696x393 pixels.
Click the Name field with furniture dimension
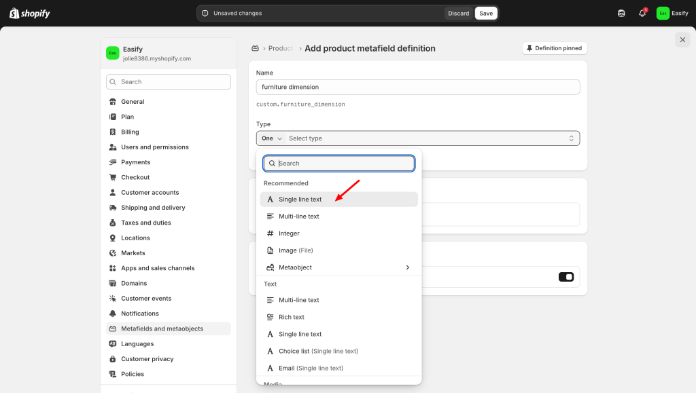pos(417,87)
